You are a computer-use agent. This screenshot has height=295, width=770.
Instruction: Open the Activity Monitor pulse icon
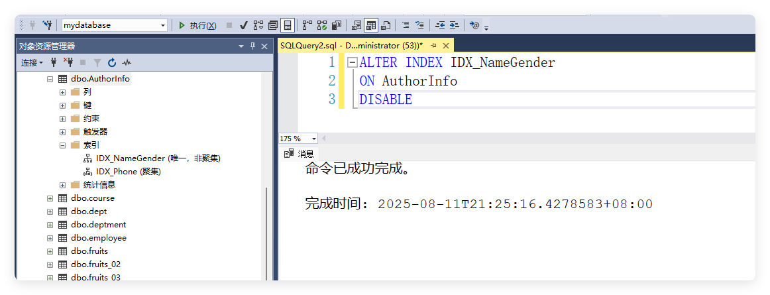click(127, 62)
